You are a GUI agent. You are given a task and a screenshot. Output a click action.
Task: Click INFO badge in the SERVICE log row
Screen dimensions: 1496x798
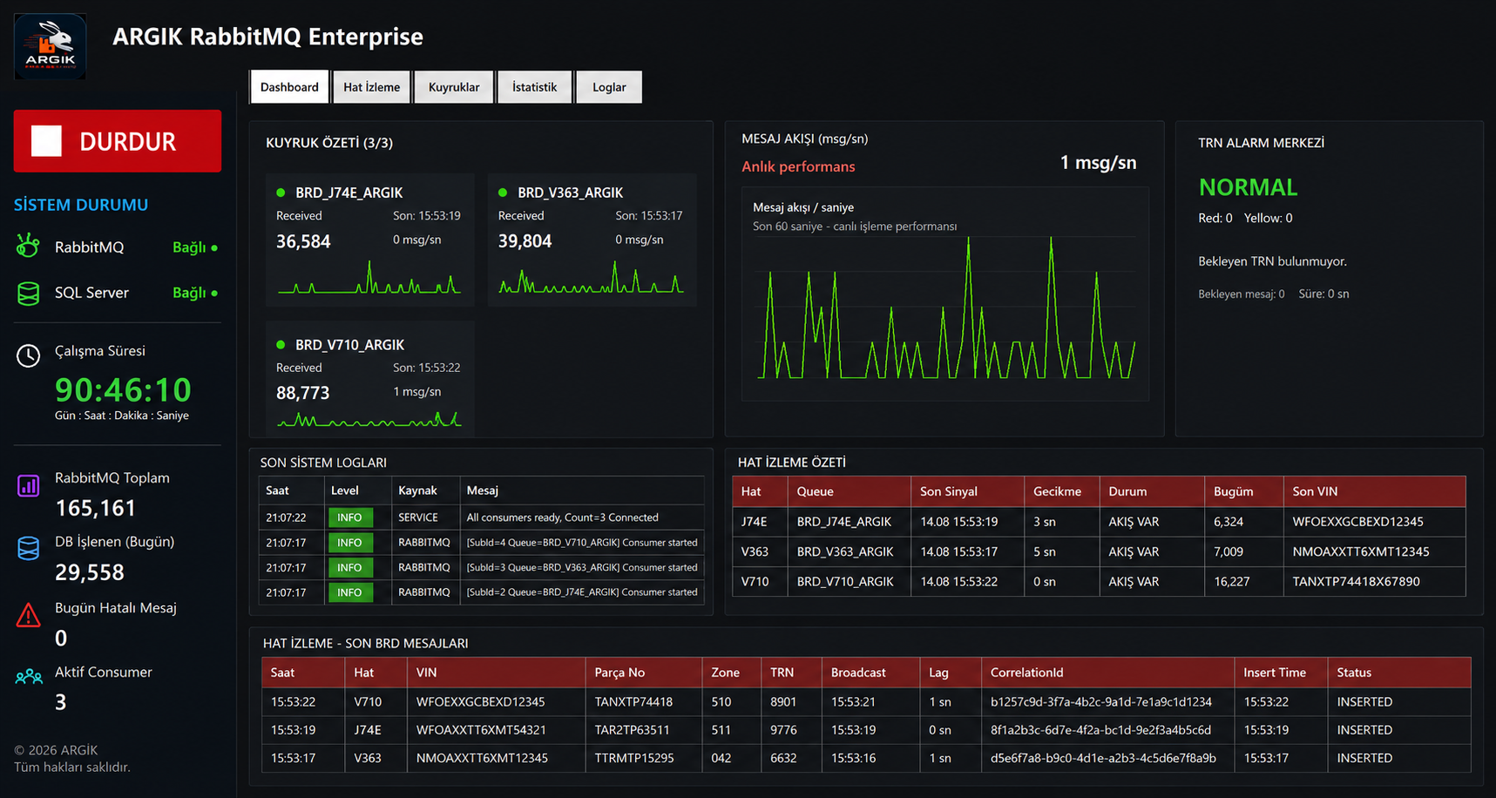click(x=349, y=517)
